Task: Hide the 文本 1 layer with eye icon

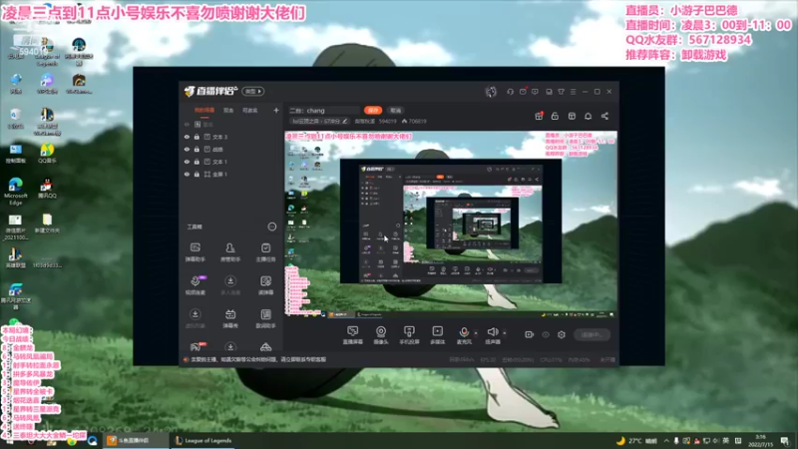Action: pyautogui.click(x=187, y=162)
